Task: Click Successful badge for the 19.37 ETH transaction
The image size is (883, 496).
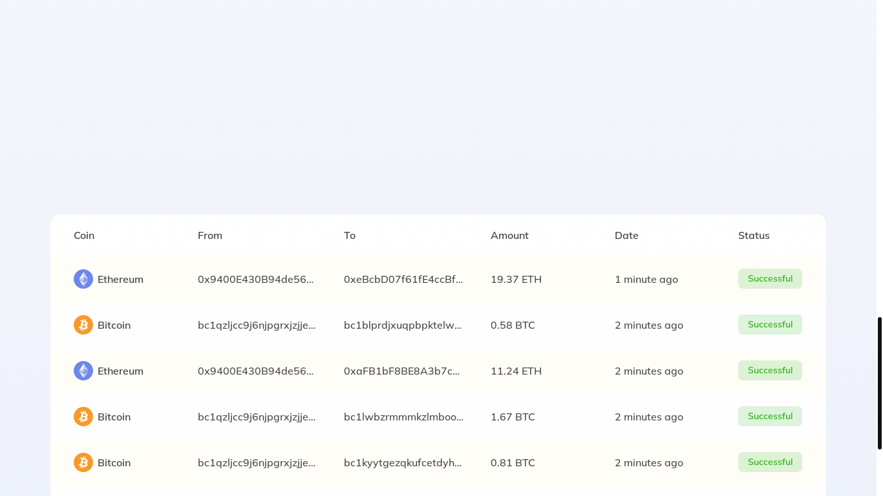Action: 770,279
